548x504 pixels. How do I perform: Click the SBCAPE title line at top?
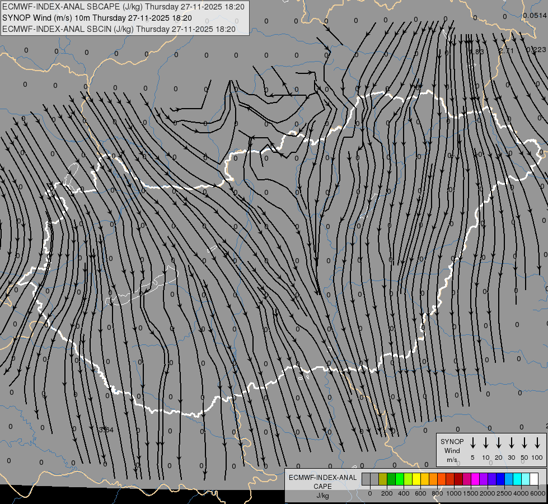pyautogui.click(x=123, y=7)
